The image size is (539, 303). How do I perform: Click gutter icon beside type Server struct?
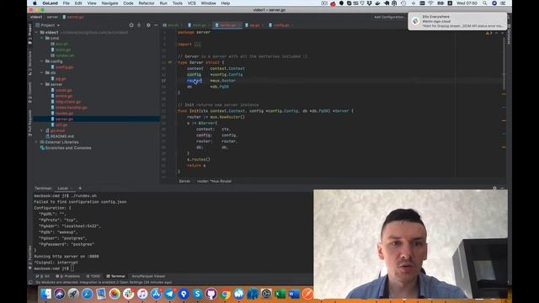tap(170, 62)
